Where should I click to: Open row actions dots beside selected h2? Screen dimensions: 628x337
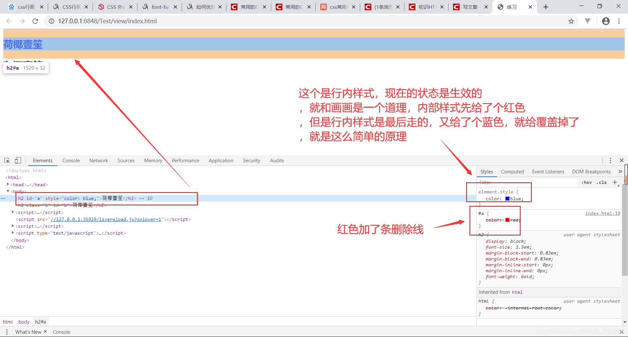tap(3, 198)
